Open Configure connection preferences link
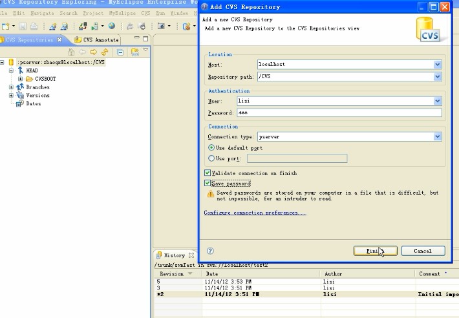Image resolution: width=459 pixels, height=318 pixels. point(255,213)
